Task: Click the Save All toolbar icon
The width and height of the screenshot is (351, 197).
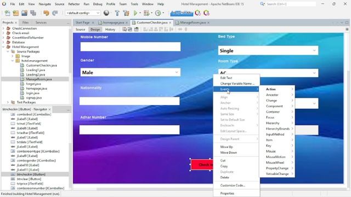Action: point(33,13)
